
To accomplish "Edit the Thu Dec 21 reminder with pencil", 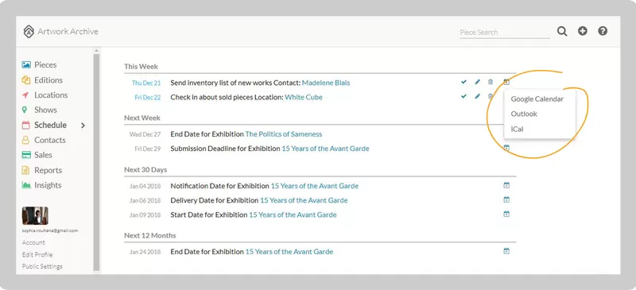I will point(478,82).
